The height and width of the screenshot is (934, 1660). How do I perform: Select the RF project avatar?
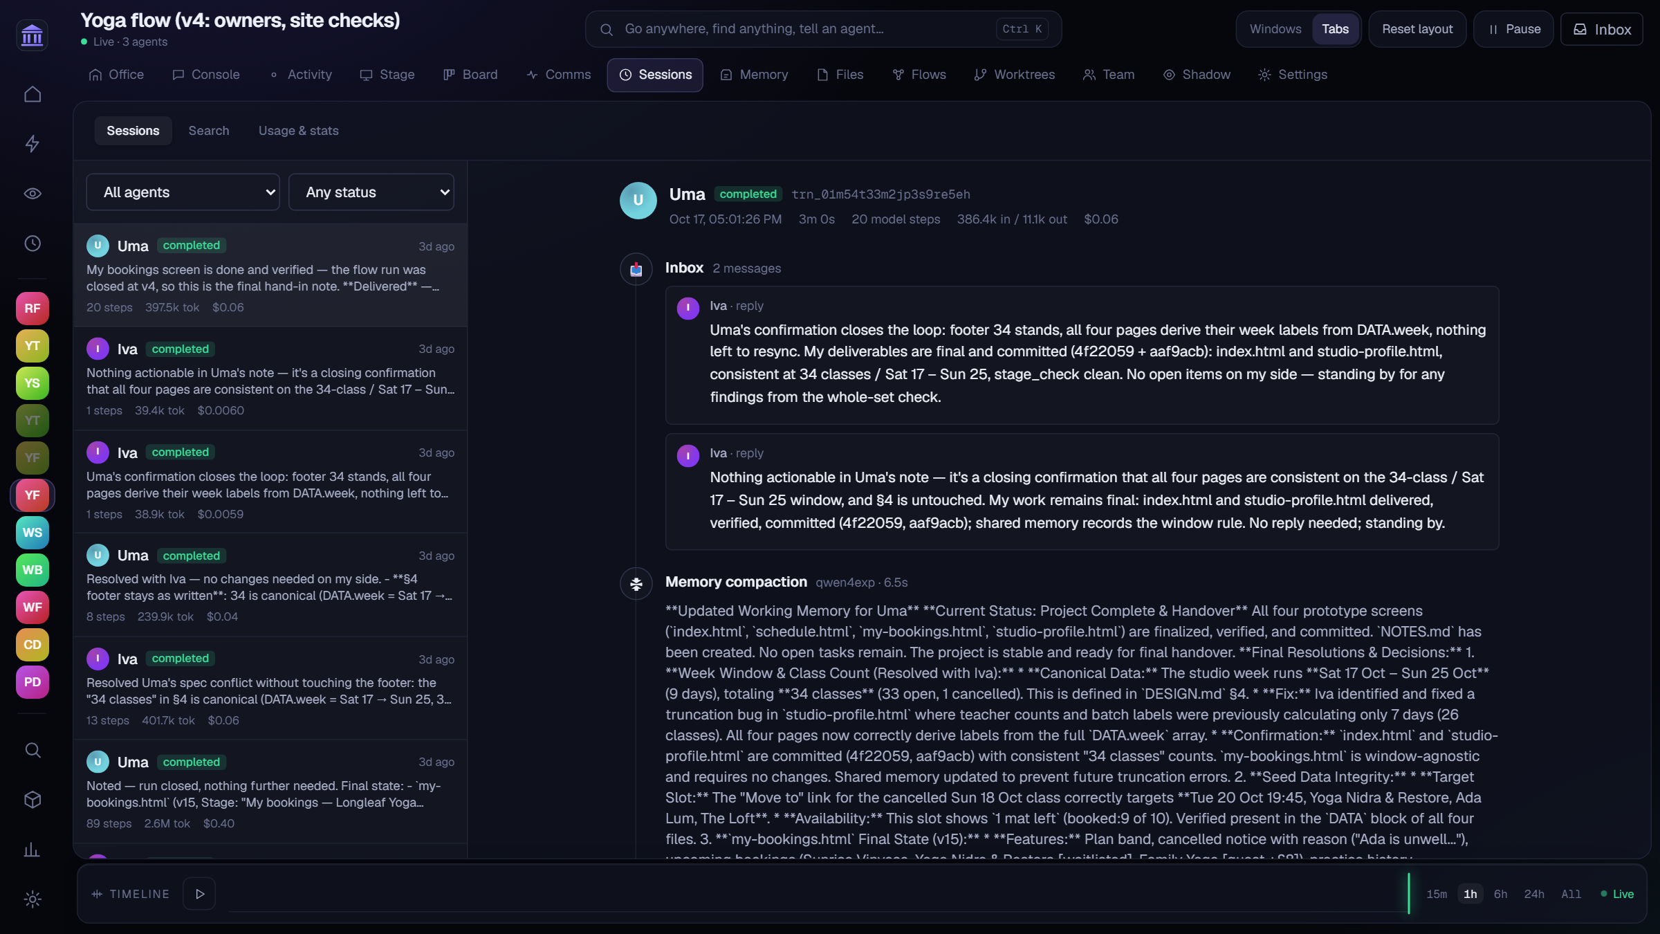click(x=33, y=309)
